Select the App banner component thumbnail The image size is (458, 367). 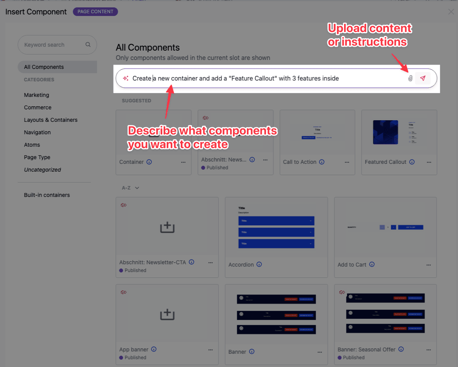[167, 313]
